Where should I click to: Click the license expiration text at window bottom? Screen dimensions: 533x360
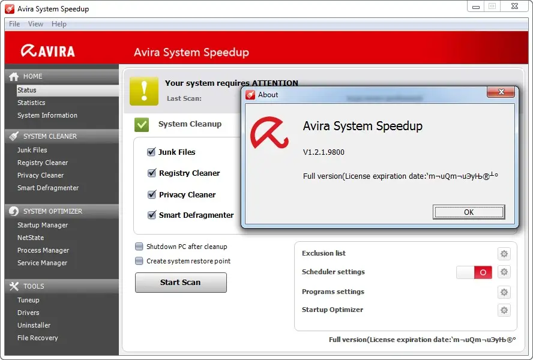point(422,340)
